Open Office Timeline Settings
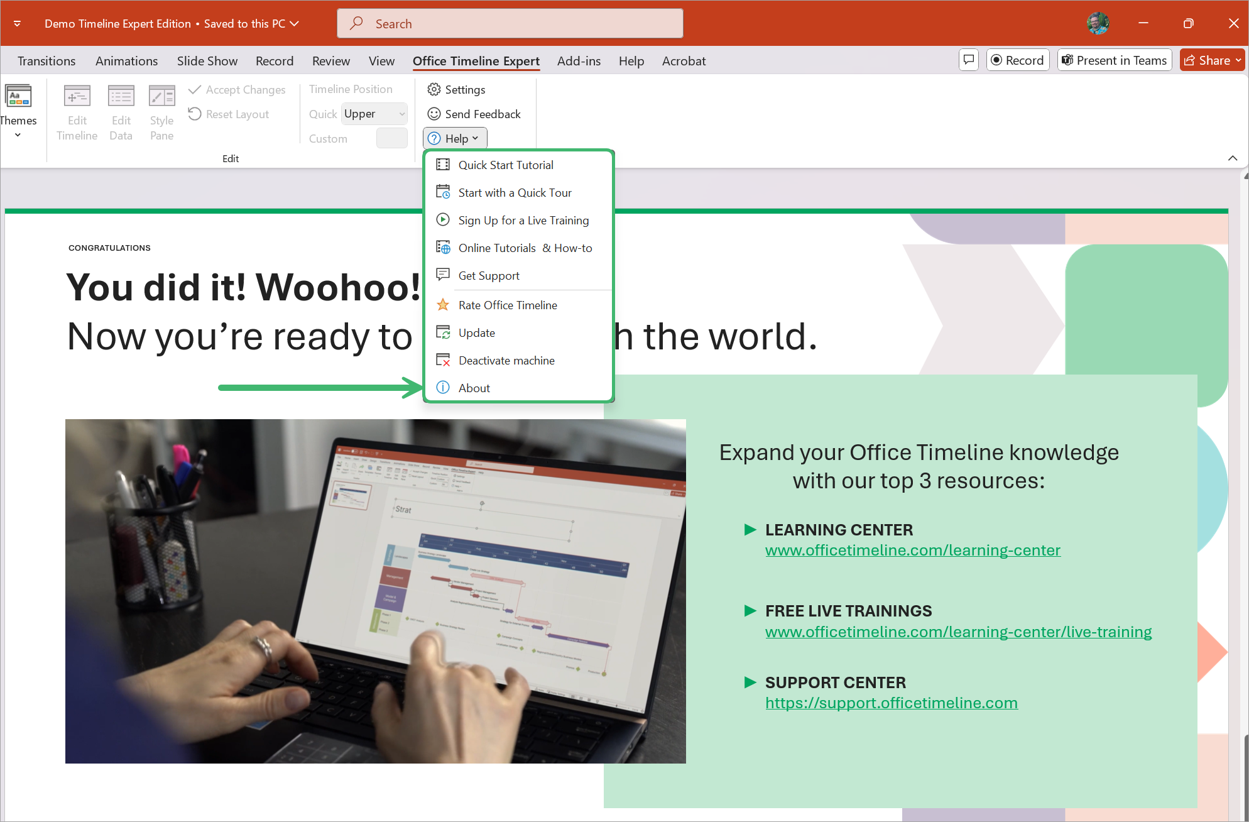This screenshot has width=1249, height=822. [456, 90]
